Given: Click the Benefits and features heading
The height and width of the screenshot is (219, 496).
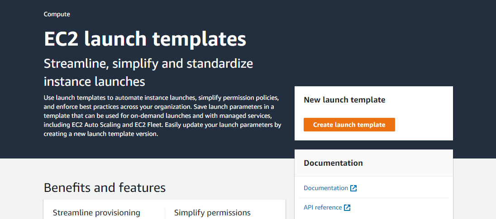Looking at the screenshot, I should [105, 187].
